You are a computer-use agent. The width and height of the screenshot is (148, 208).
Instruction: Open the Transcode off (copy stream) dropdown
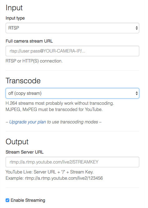pos(72,93)
